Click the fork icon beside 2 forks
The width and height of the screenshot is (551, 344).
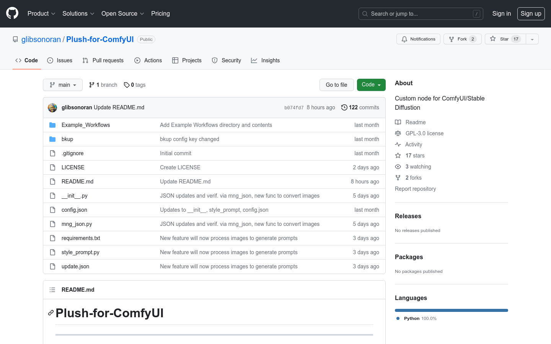point(398,178)
